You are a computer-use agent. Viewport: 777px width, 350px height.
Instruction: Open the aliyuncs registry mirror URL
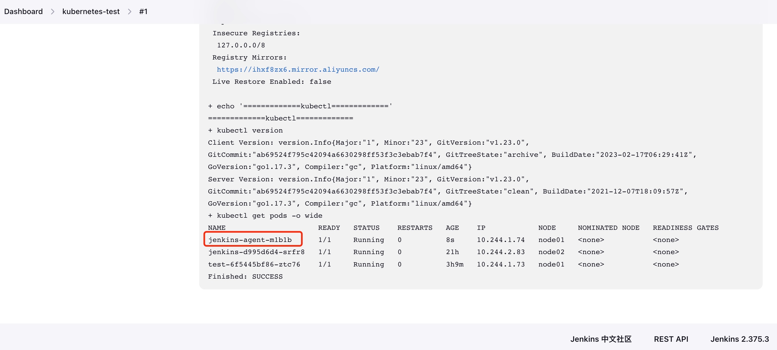click(x=298, y=69)
